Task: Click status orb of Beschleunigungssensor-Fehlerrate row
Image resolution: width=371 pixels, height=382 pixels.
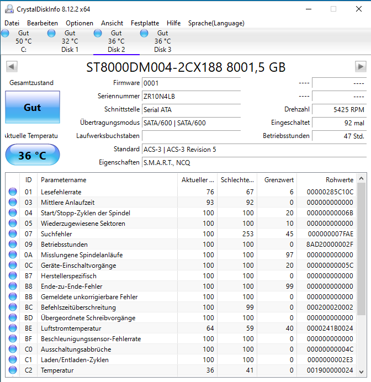Action: pyautogui.click(x=13, y=338)
